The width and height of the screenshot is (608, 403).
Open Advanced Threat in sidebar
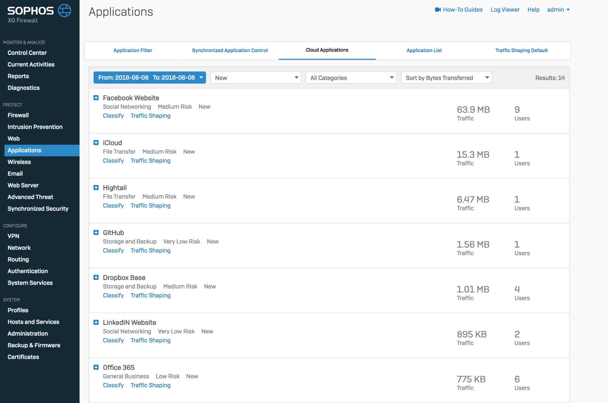coord(31,197)
